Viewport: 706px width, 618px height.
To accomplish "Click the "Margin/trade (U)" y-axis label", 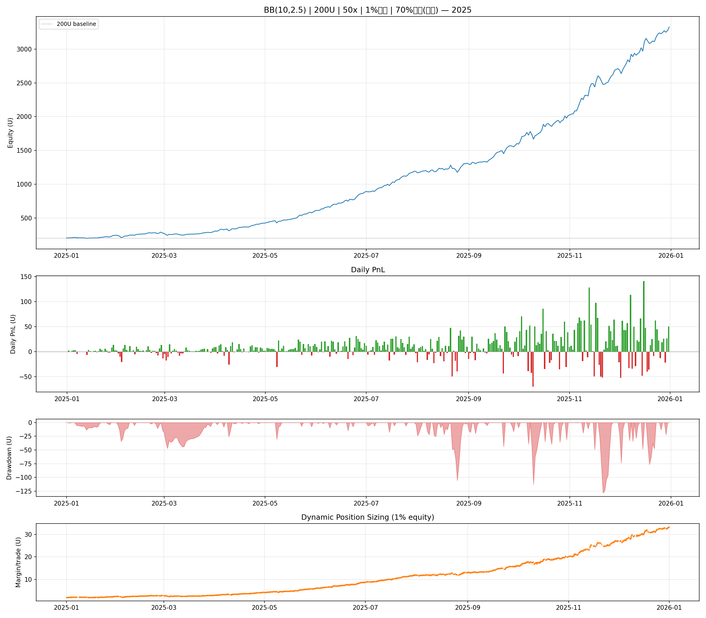I will tap(18, 562).
